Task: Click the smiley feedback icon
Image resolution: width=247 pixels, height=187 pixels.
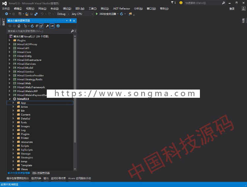Action: tap(181, 3)
